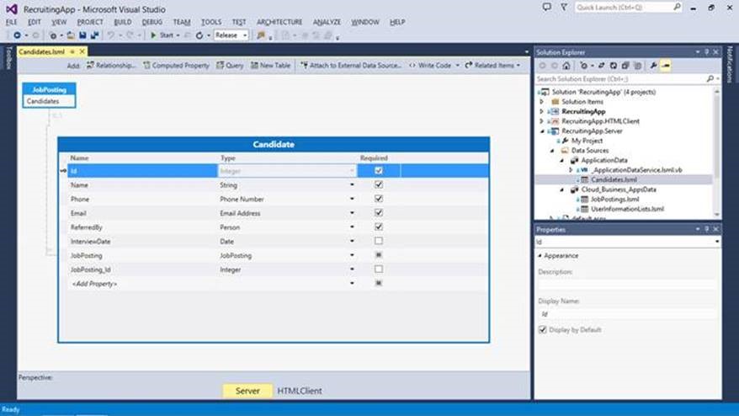The image size is (739, 416).
Task: Check Required for InterviewDate property
Action: click(x=379, y=241)
